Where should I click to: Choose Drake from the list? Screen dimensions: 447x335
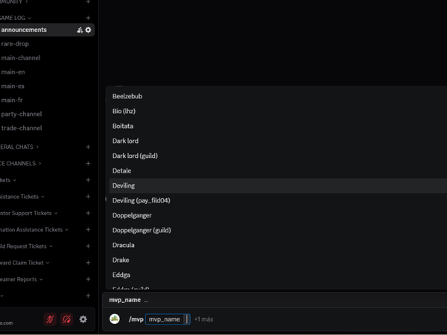278,260
